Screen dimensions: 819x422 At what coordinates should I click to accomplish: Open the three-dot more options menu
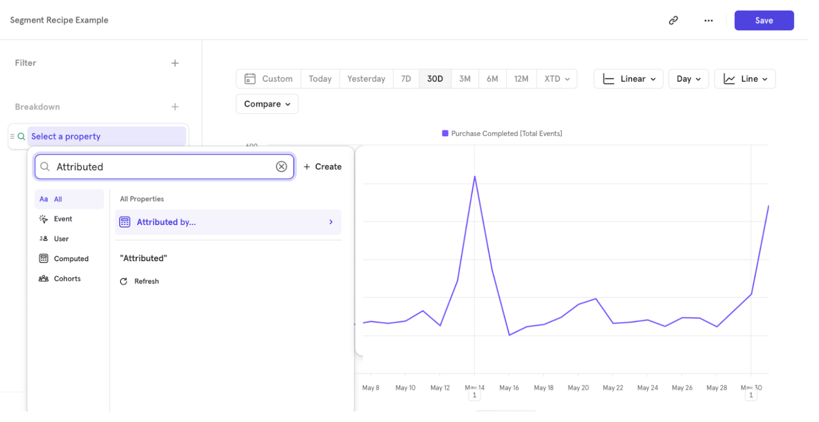[x=708, y=20]
